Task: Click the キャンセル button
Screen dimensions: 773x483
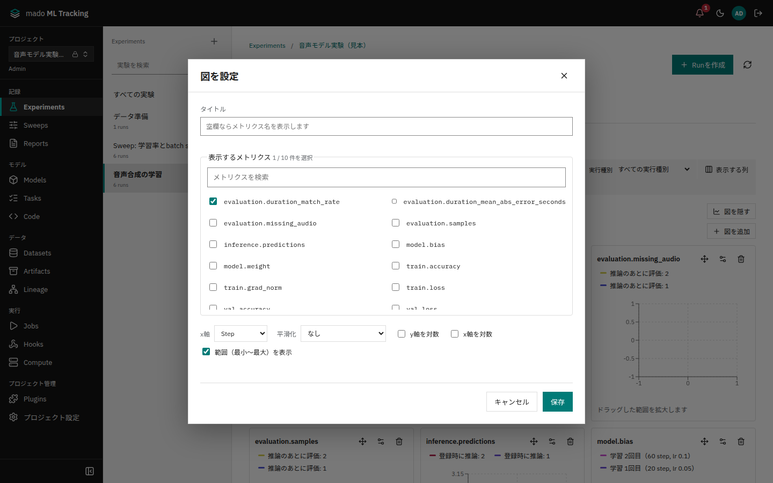Action: click(x=512, y=402)
